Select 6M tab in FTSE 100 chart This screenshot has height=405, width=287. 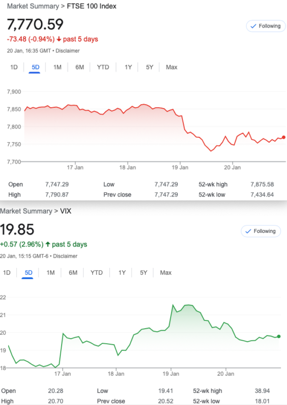[79, 67]
